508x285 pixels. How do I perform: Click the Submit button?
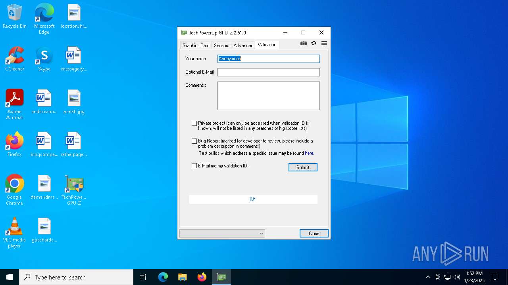pos(303,167)
